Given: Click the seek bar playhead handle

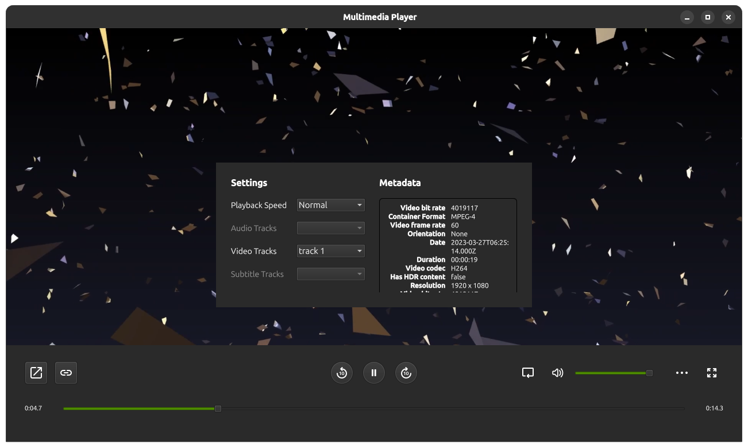Looking at the screenshot, I should coord(218,408).
